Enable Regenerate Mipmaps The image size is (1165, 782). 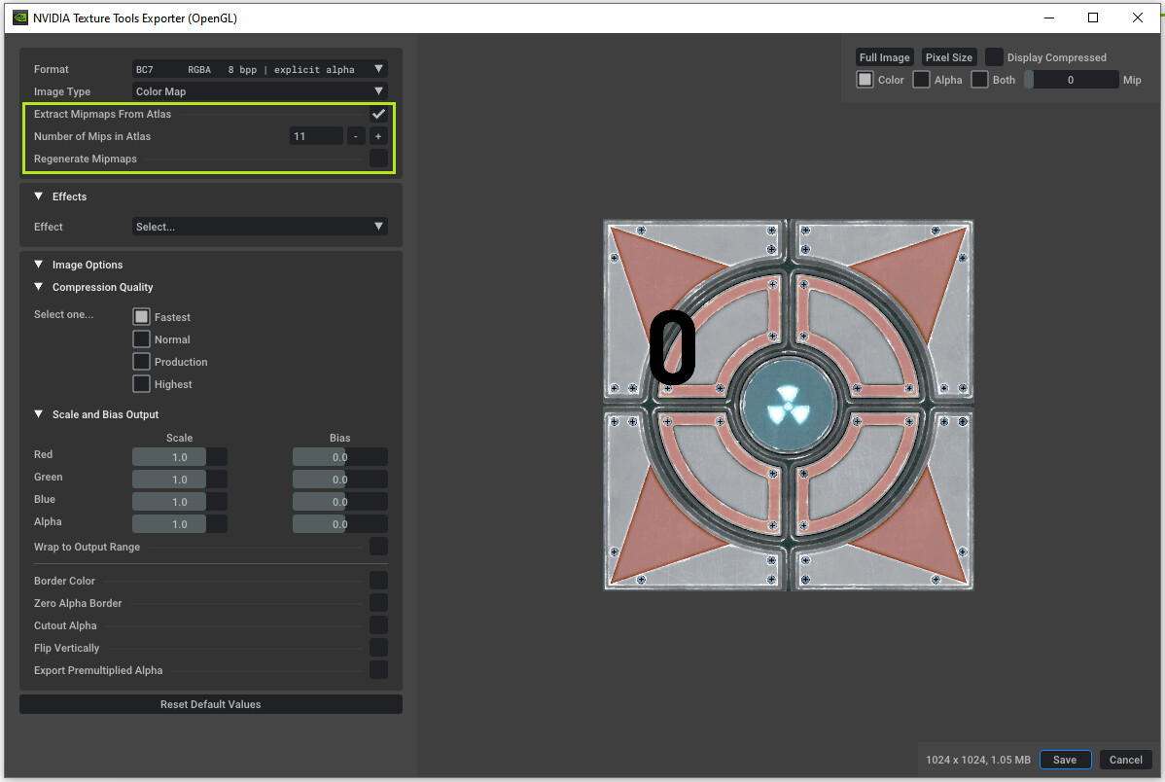coord(378,159)
